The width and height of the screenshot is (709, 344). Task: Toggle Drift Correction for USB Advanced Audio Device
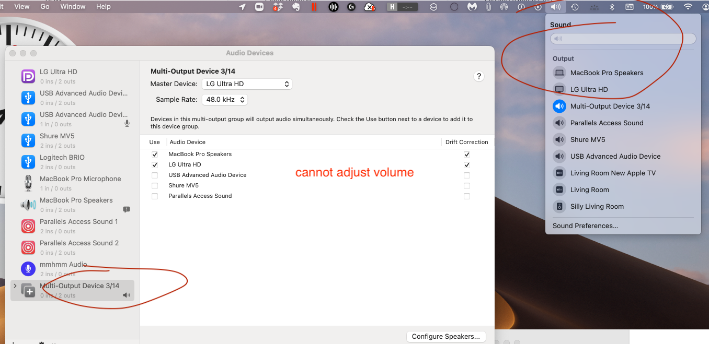pyautogui.click(x=467, y=175)
